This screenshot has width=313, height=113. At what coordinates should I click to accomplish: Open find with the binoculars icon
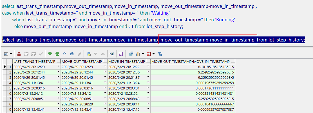click(72, 54)
